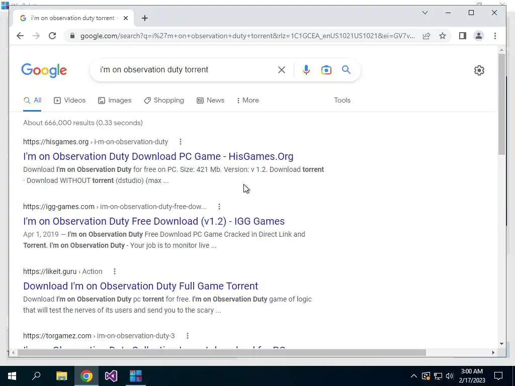Viewport: 515px width, 386px height.
Task: Expand the More search categories
Action: tap(247, 101)
